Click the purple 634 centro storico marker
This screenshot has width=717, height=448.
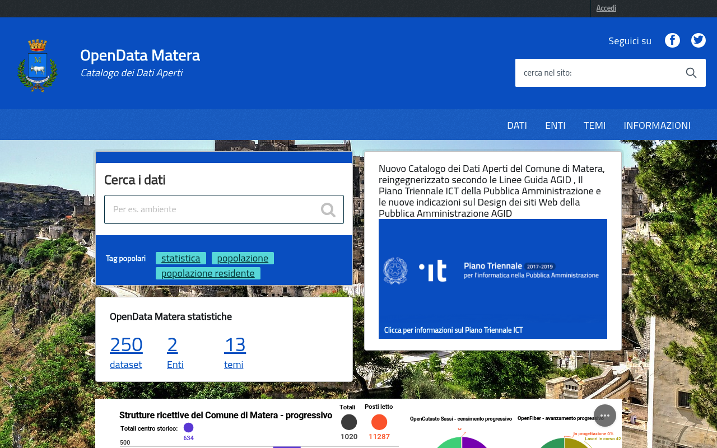pos(188,428)
